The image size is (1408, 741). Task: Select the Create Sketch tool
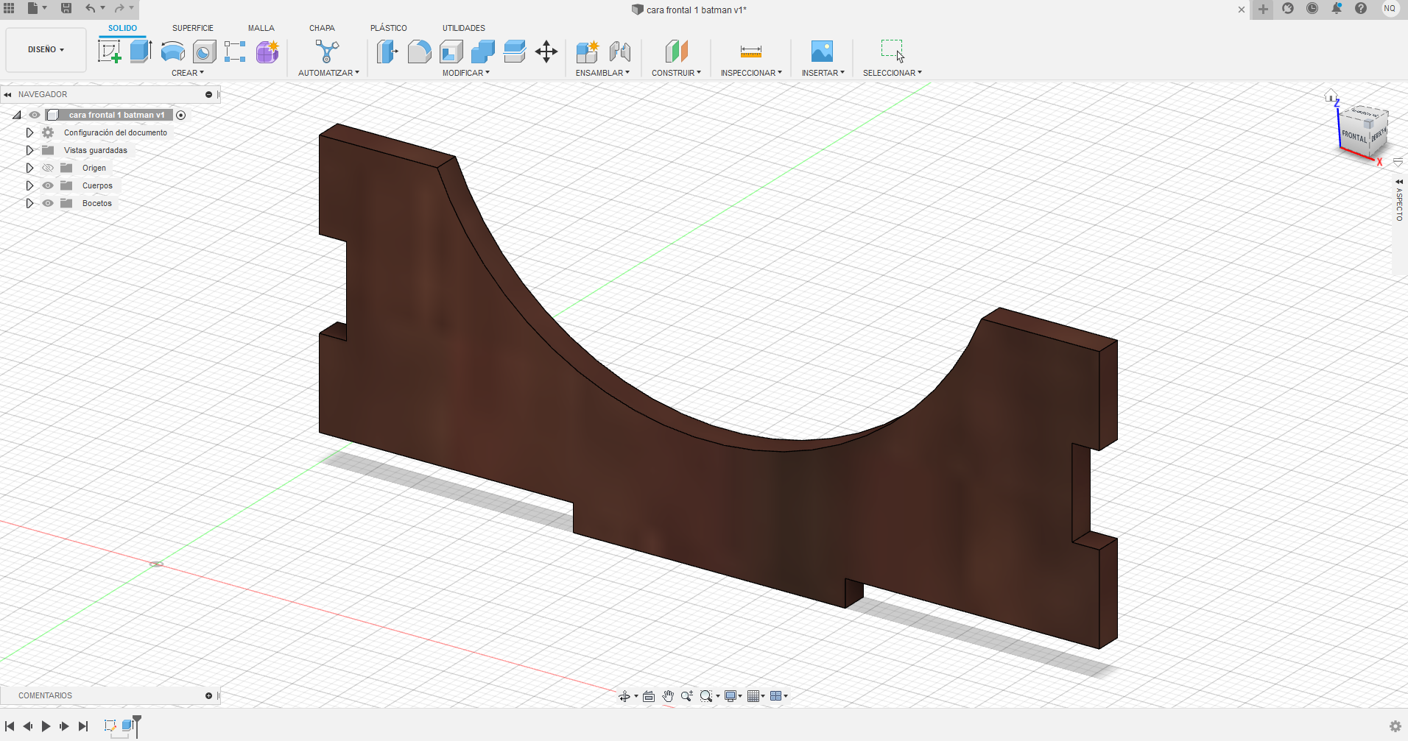[109, 52]
